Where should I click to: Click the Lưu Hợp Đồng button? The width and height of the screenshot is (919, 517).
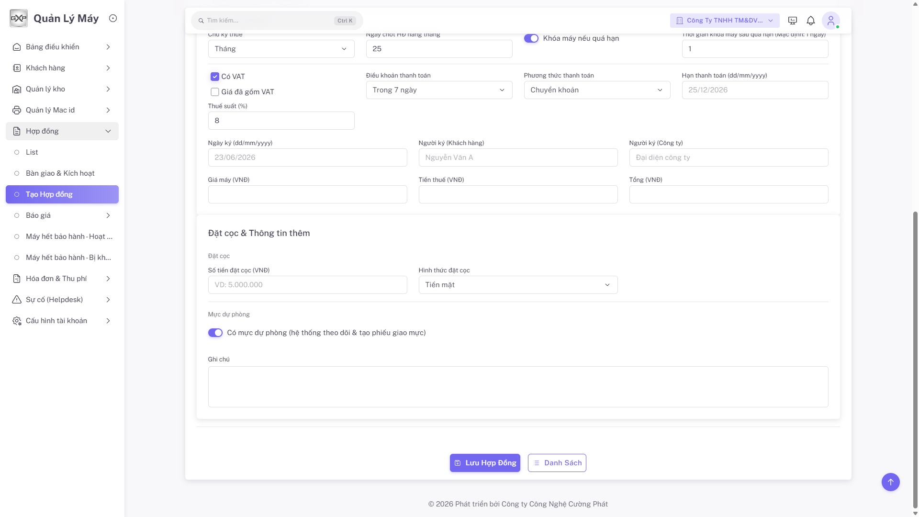click(x=485, y=463)
